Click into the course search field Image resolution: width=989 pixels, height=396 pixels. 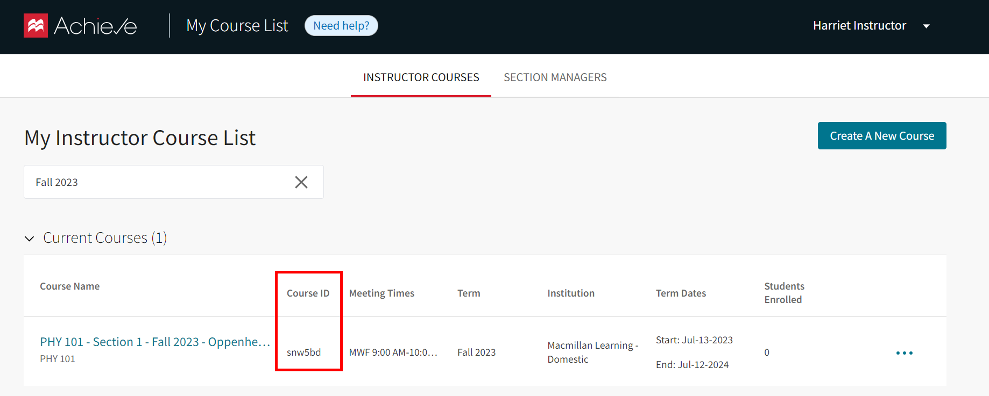[156, 182]
